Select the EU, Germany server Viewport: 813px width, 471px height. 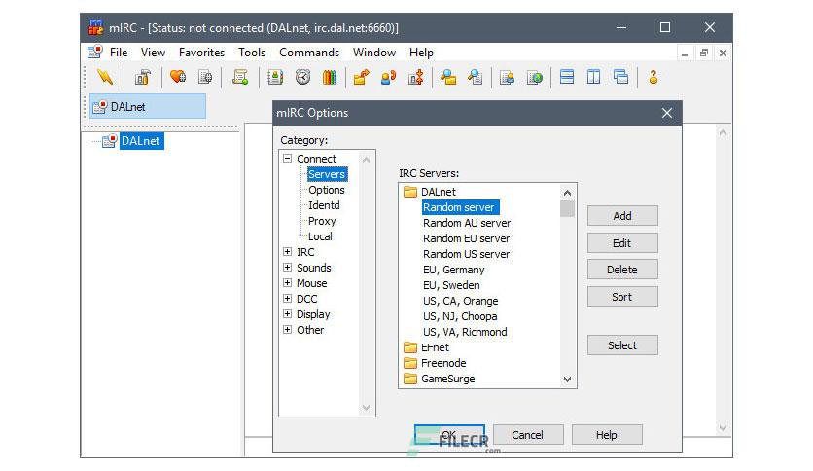[x=454, y=270]
